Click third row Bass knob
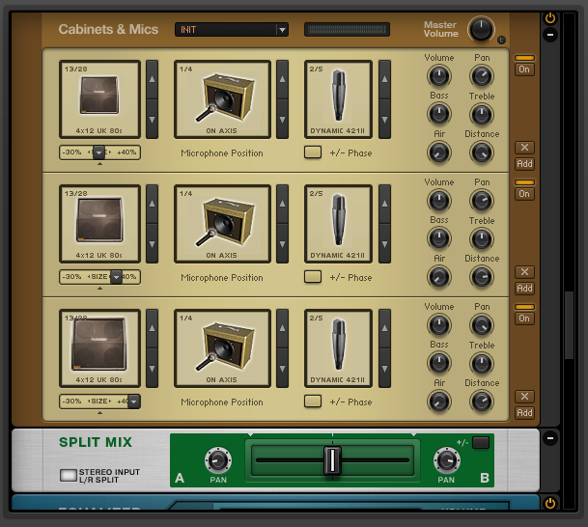The width and height of the screenshot is (588, 527). pos(438,363)
